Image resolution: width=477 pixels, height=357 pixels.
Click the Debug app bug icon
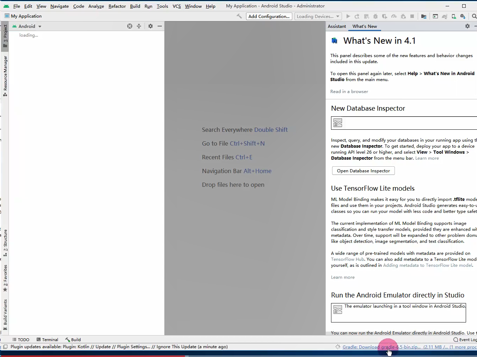(x=375, y=16)
